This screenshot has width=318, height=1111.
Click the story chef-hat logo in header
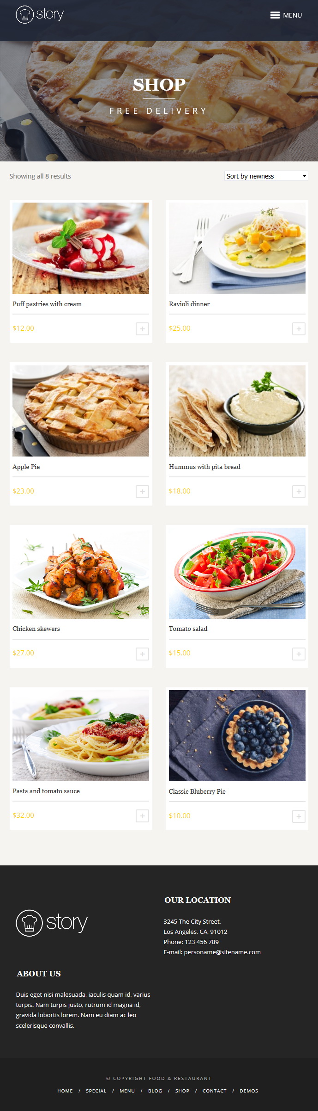click(x=40, y=14)
